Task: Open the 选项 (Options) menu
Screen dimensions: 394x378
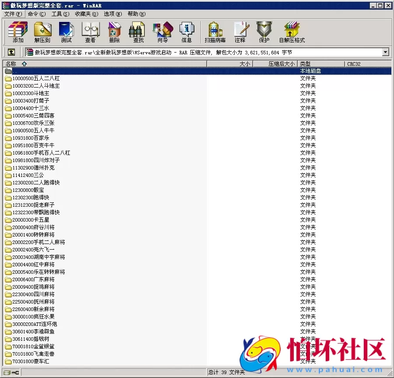Action: point(112,14)
